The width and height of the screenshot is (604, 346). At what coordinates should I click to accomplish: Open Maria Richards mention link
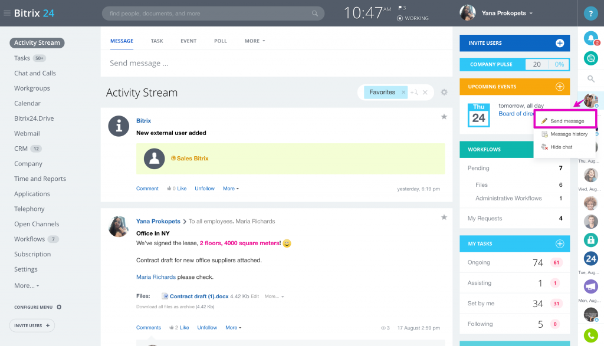coord(156,277)
